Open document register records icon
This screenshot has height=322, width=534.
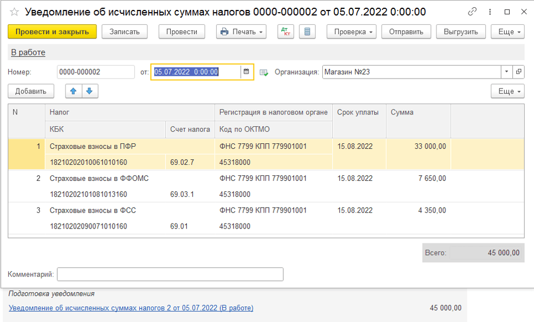click(307, 32)
